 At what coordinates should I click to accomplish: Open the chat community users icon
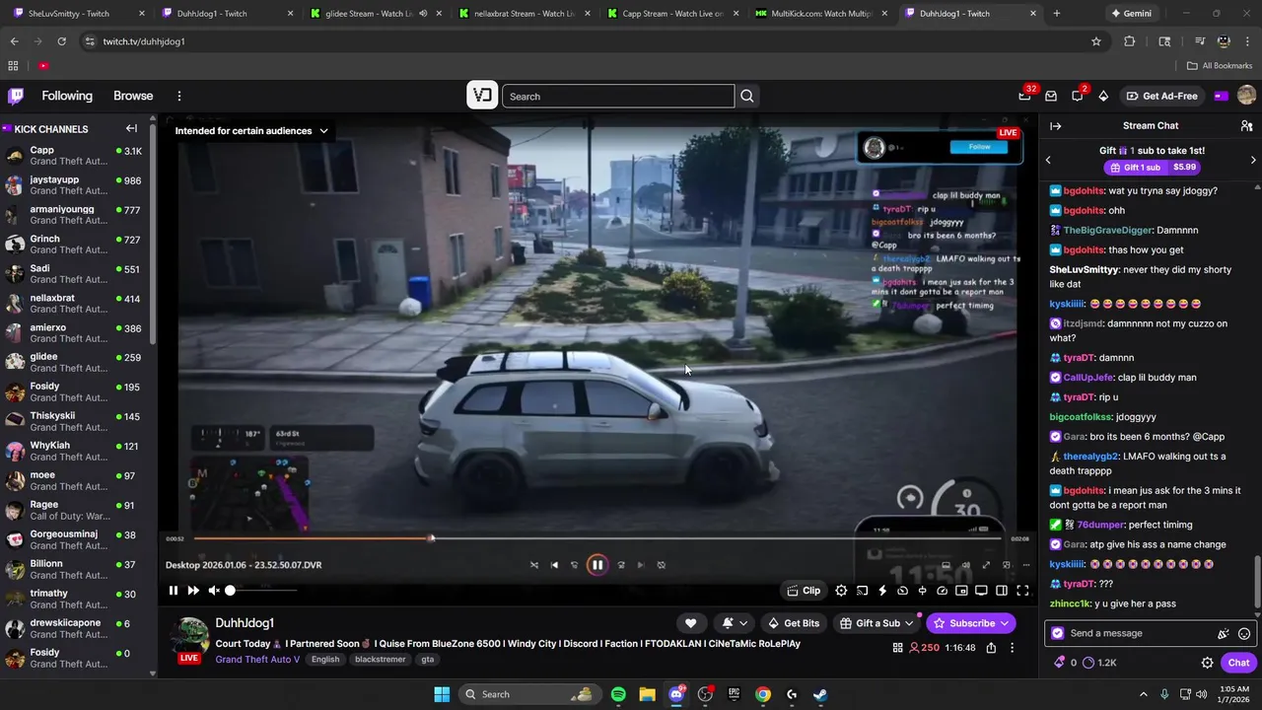(1246, 126)
